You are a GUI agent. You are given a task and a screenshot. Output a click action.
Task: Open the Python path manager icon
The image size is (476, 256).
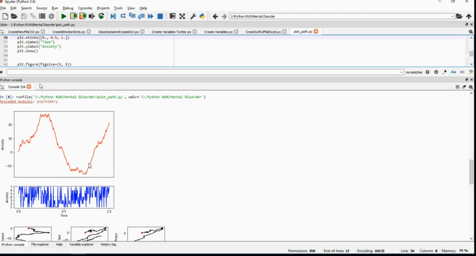(x=202, y=16)
